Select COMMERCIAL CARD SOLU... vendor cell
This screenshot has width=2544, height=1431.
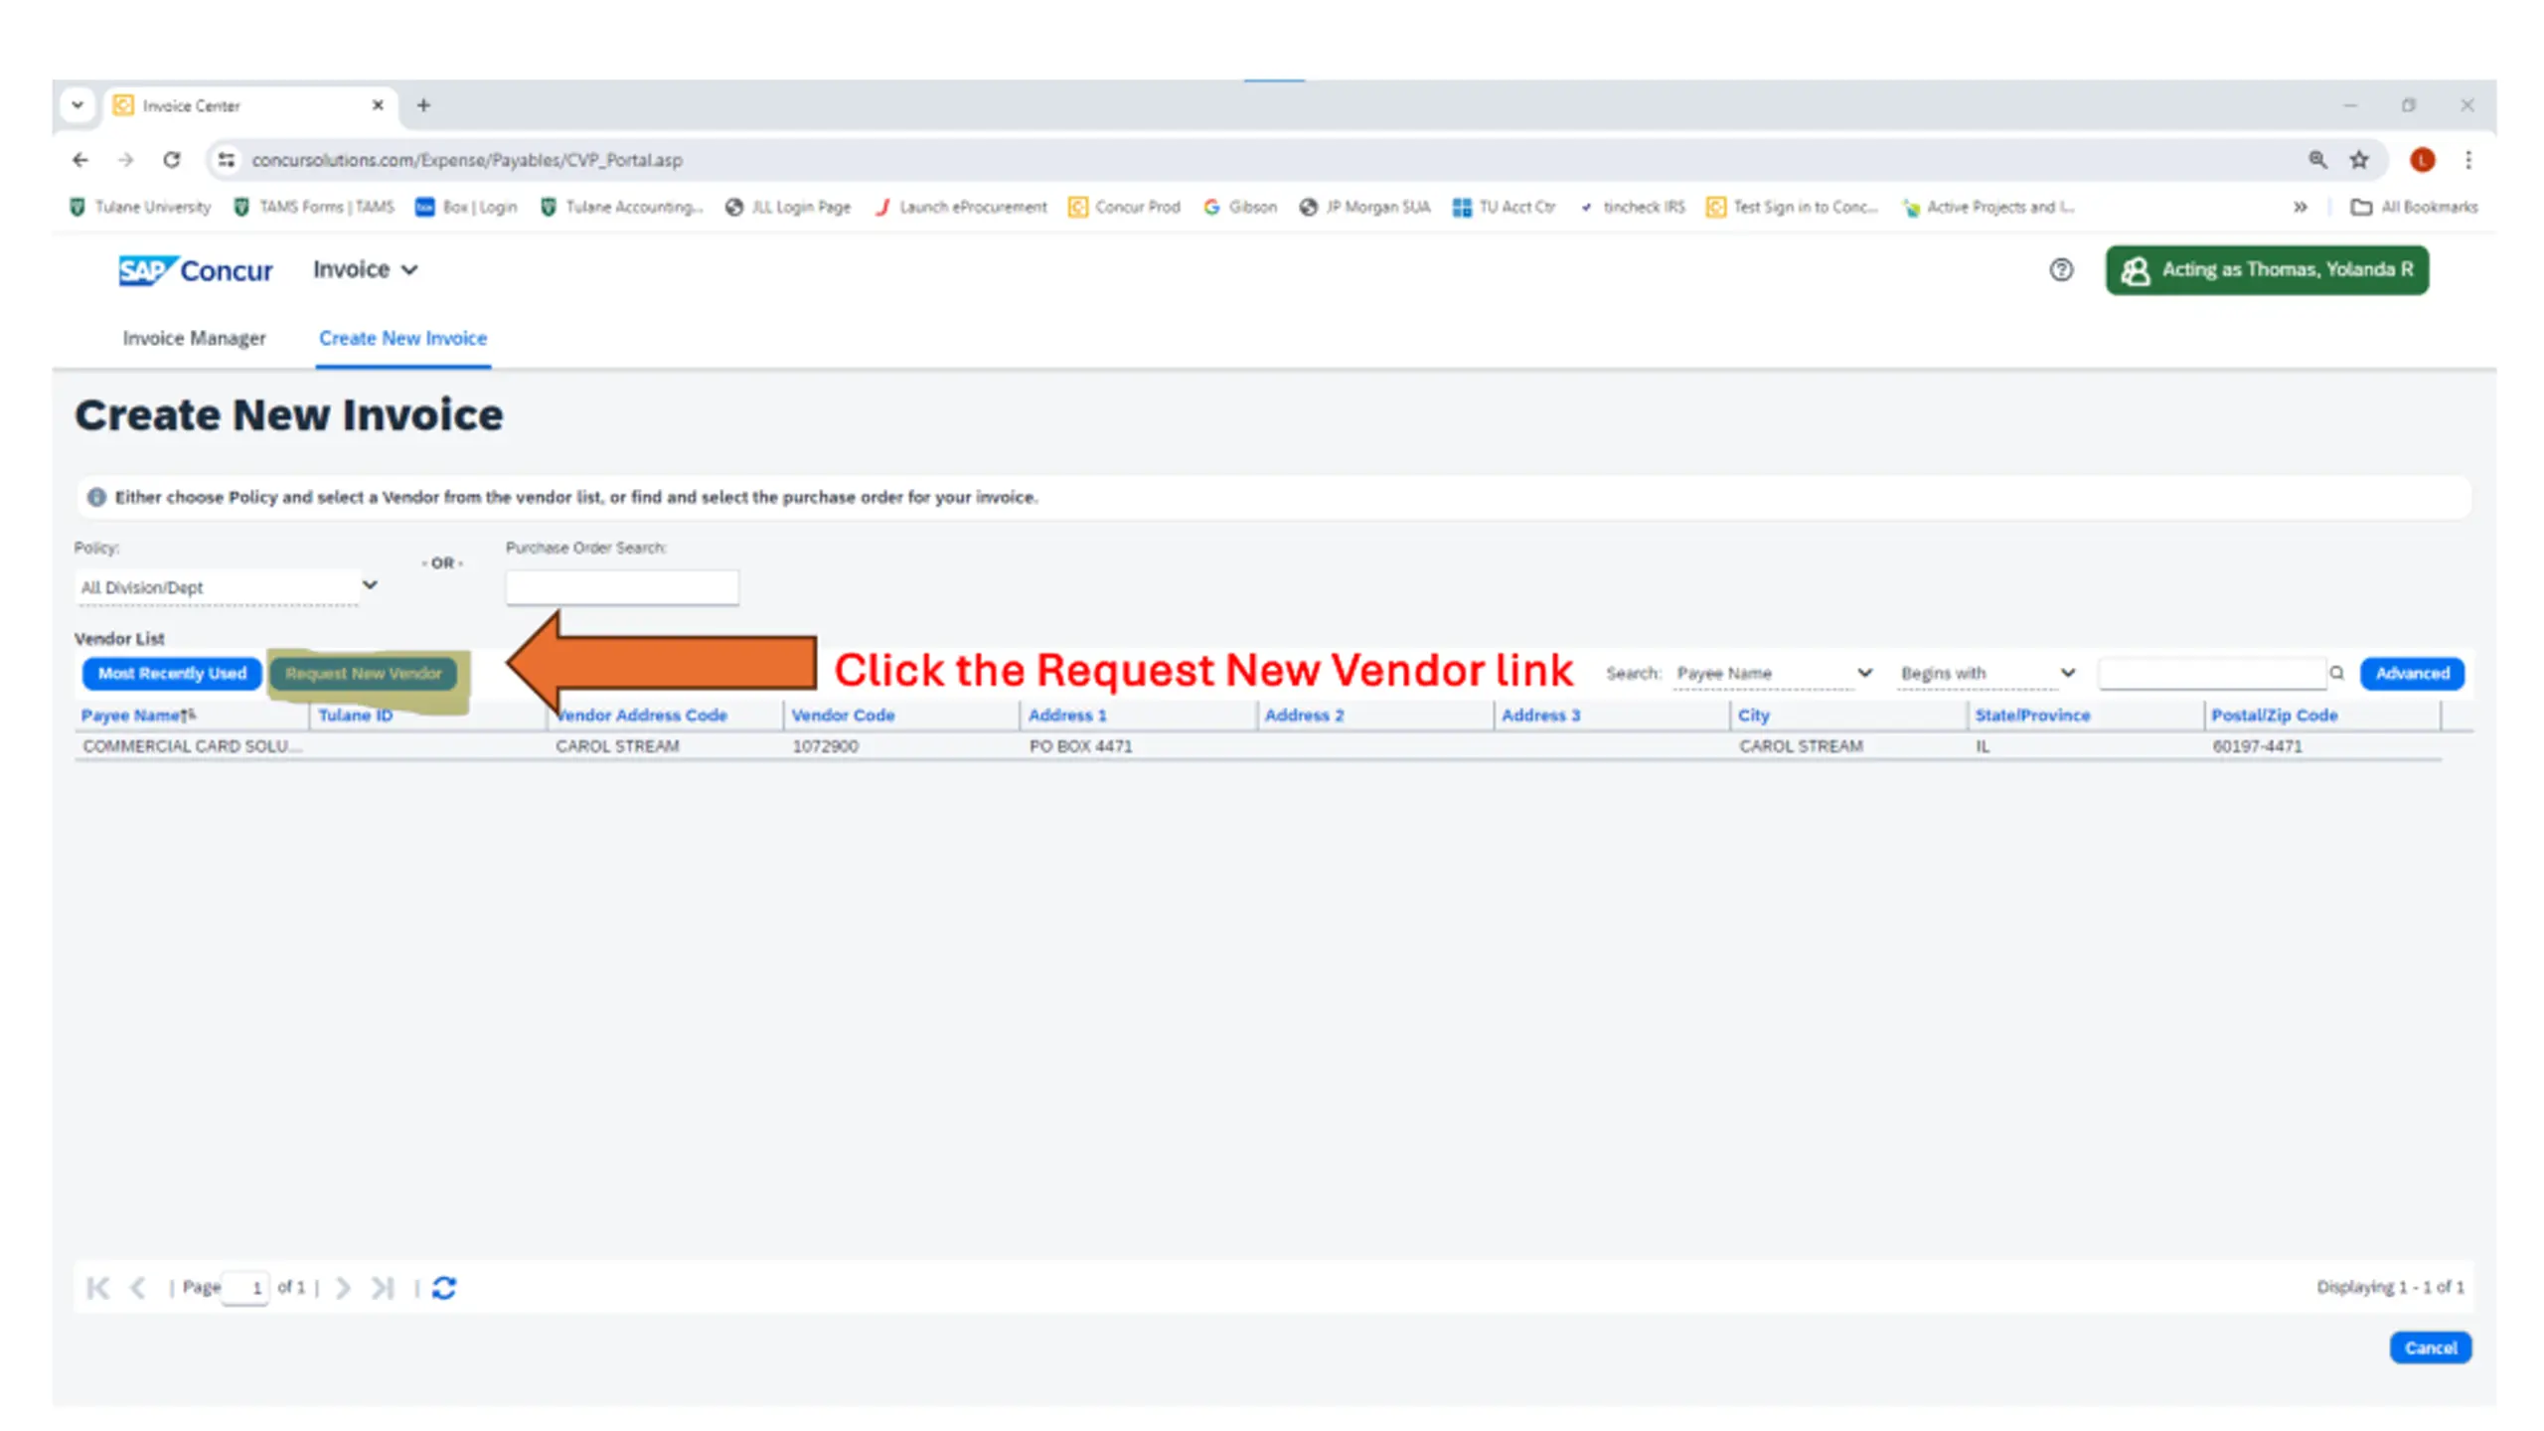click(x=192, y=746)
